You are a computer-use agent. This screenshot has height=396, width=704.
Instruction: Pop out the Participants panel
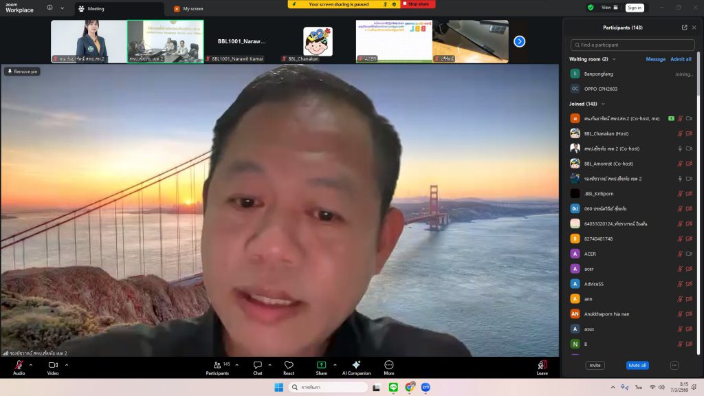coord(684,27)
